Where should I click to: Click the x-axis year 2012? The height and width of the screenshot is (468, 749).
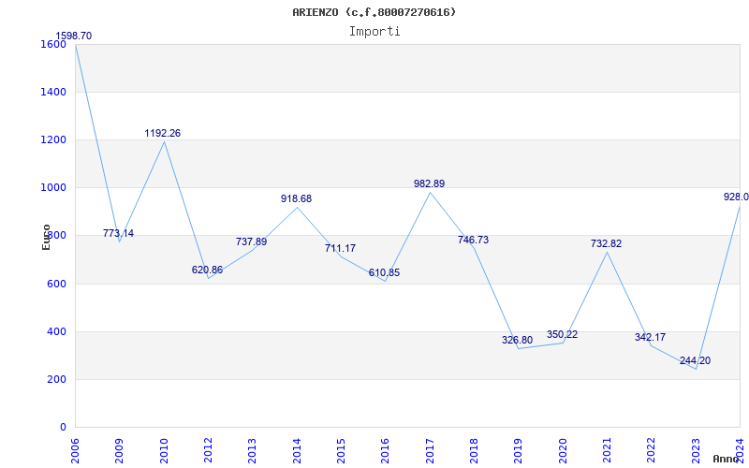(208, 451)
